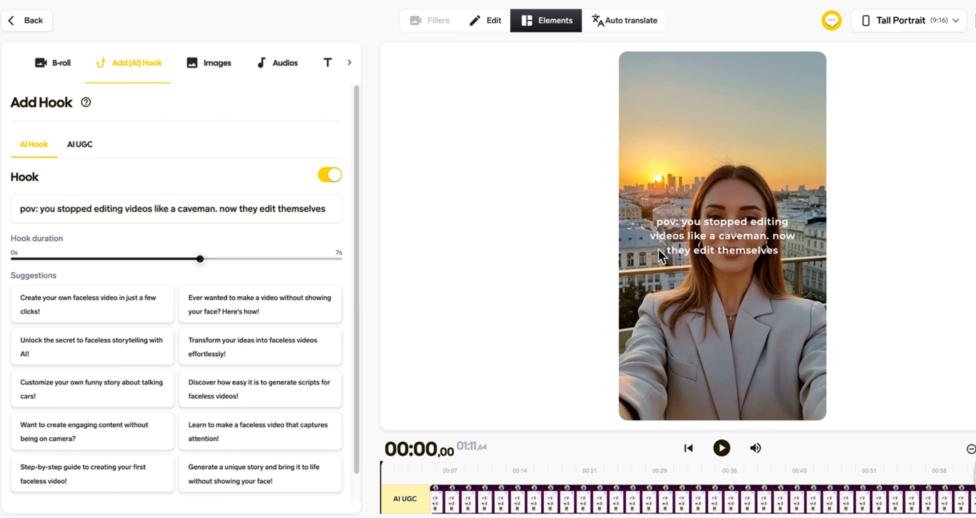Click the Fillers icon in top toolbar
976x518 pixels.
pos(415,20)
